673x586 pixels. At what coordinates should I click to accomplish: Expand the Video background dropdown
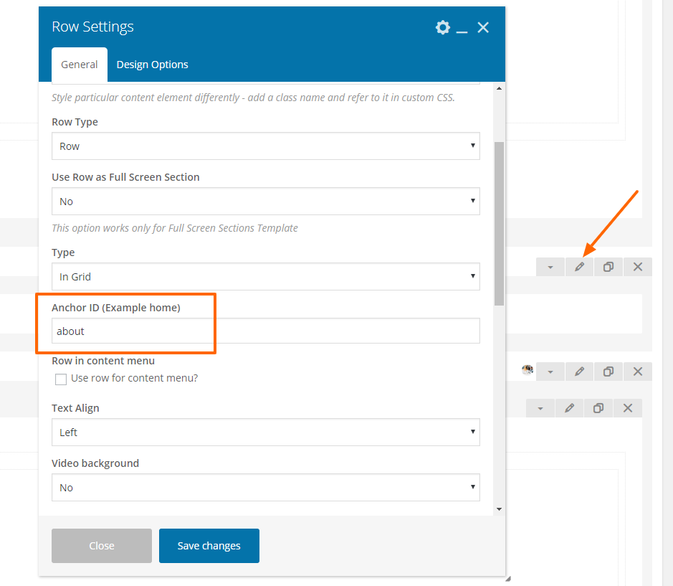(x=266, y=487)
